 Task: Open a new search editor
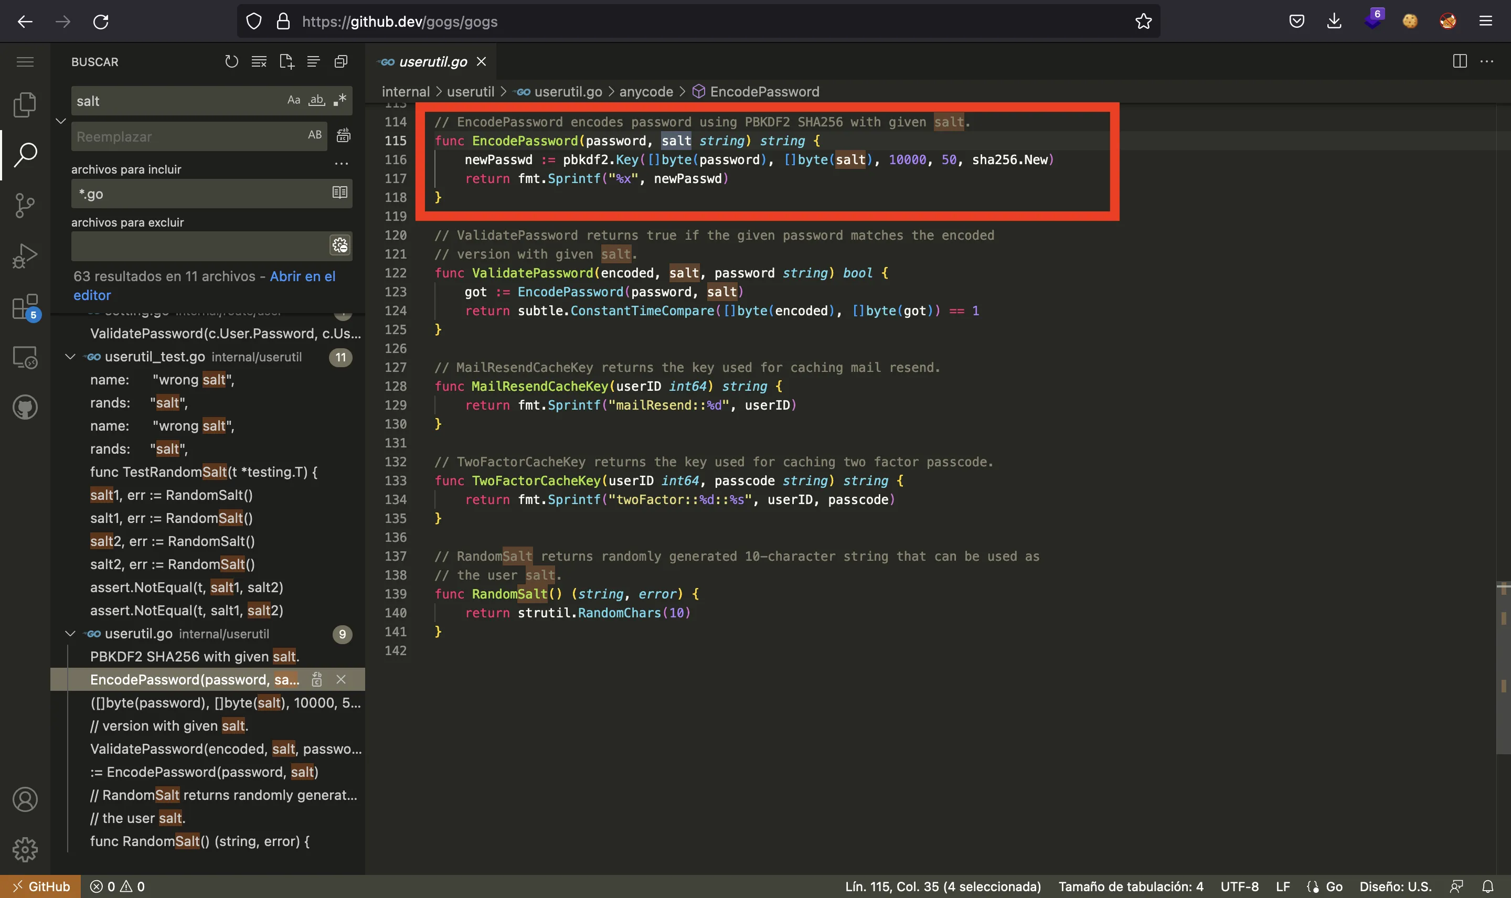coord(286,62)
